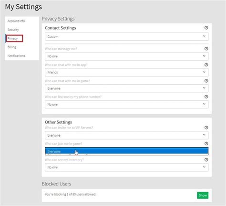Screen dimensions: 226x206
Task: Open the Billing settings tab
Action: point(12,47)
